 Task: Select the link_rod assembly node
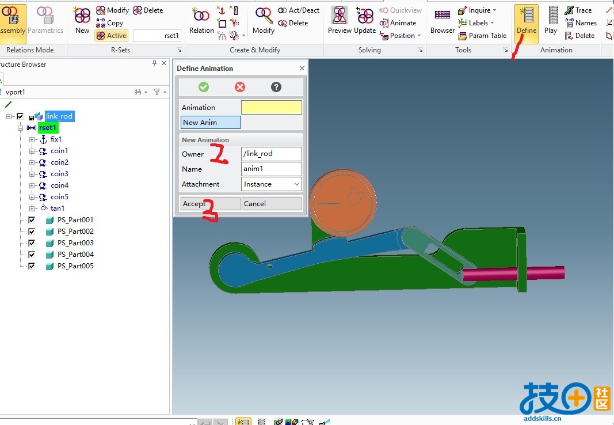point(59,116)
